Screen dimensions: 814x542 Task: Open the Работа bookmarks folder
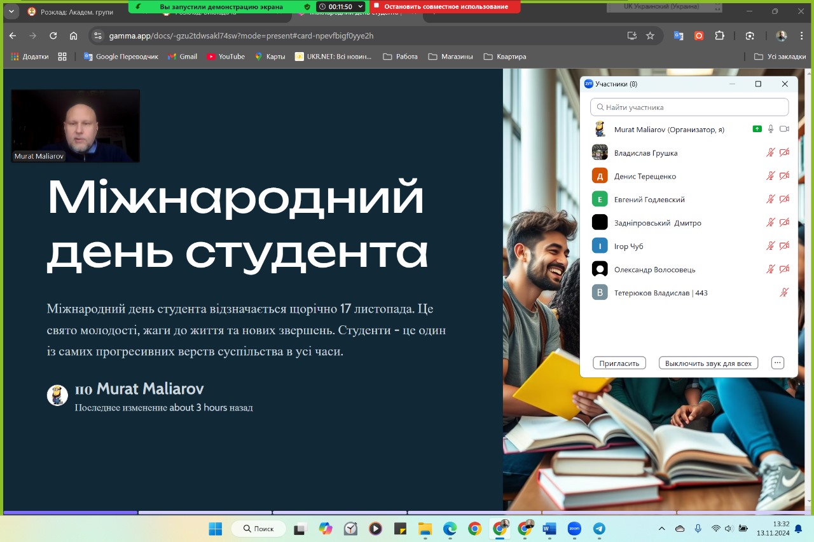tap(400, 57)
